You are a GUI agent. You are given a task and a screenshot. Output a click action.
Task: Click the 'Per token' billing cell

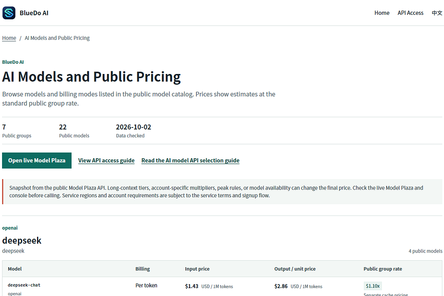pos(146,286)
